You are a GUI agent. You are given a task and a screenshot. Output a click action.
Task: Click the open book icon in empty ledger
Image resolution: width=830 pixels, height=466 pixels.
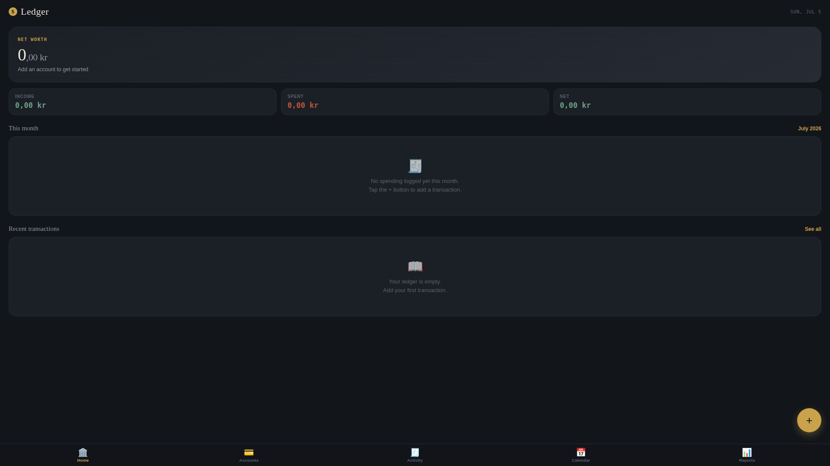tap(415, 267)
